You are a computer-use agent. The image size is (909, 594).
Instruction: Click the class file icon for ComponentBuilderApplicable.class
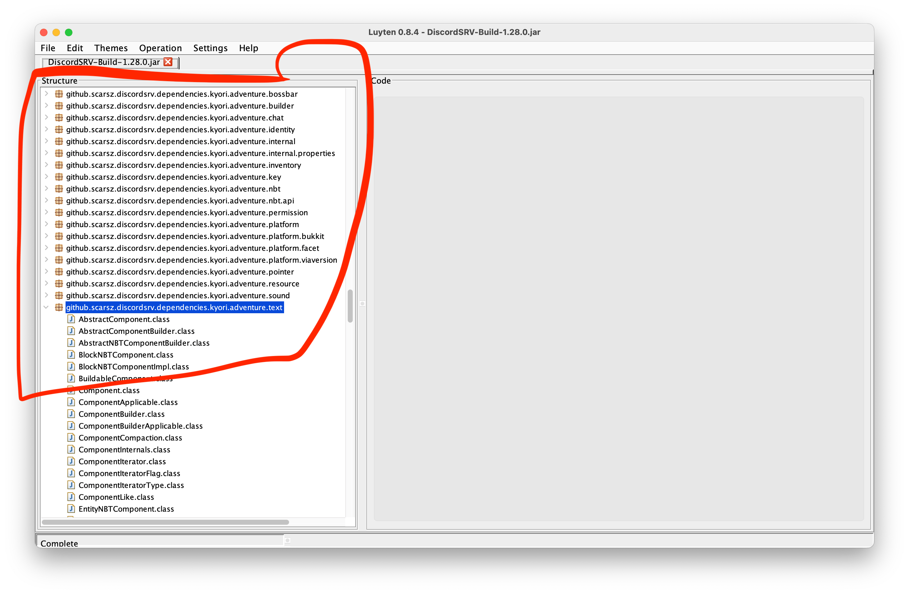(71, 425)
